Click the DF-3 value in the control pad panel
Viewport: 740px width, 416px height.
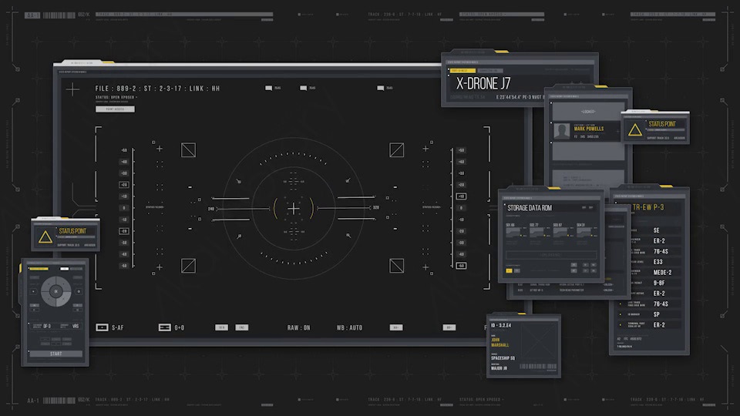pyautogui.click(x=47, y=326)
